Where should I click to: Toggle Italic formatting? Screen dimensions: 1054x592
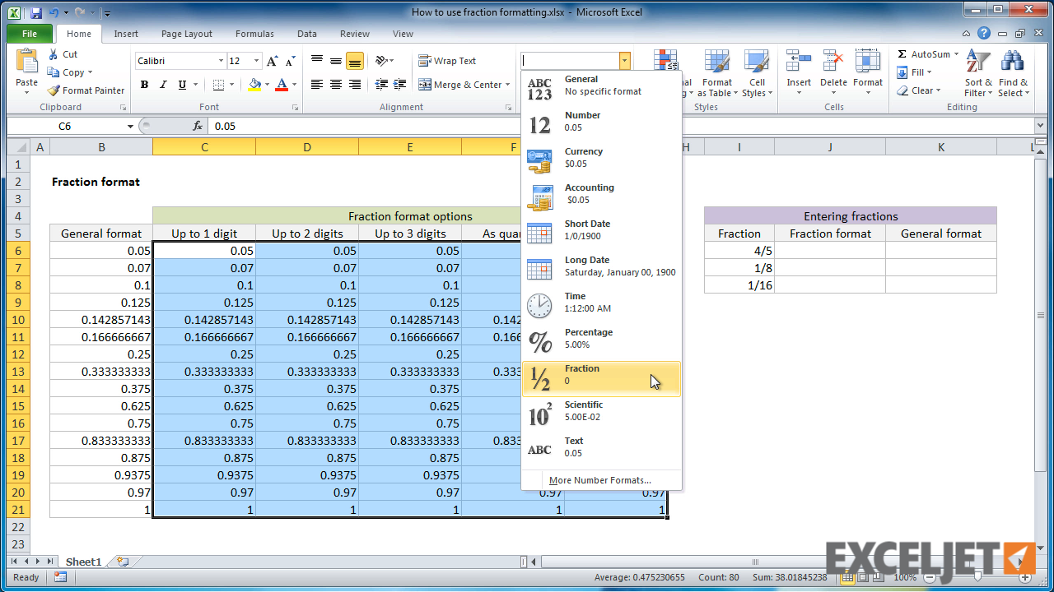(163, 85)
